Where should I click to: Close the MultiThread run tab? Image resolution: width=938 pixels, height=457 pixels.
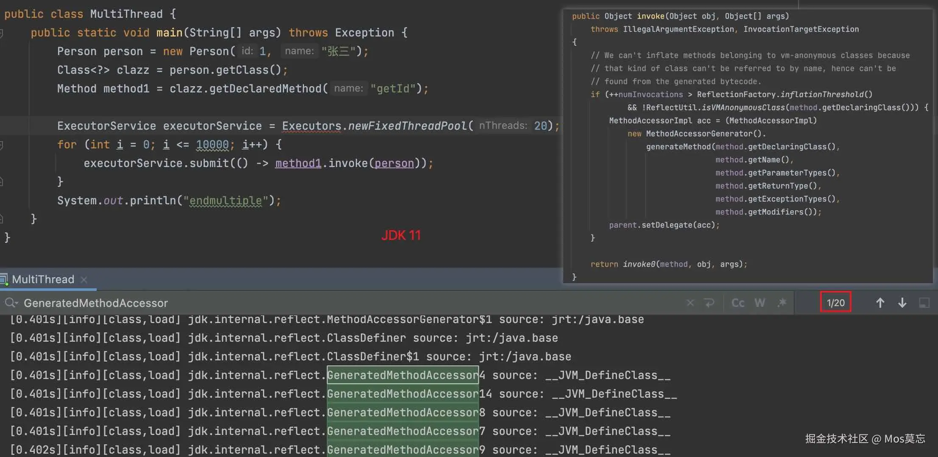pyautogui.click(x=84, y=279)
